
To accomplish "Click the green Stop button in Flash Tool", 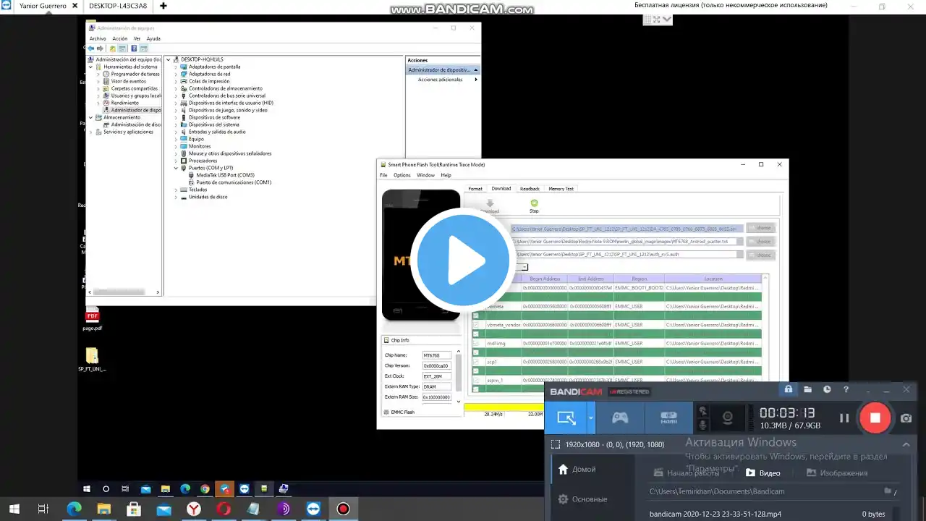I will click(534, 206).
